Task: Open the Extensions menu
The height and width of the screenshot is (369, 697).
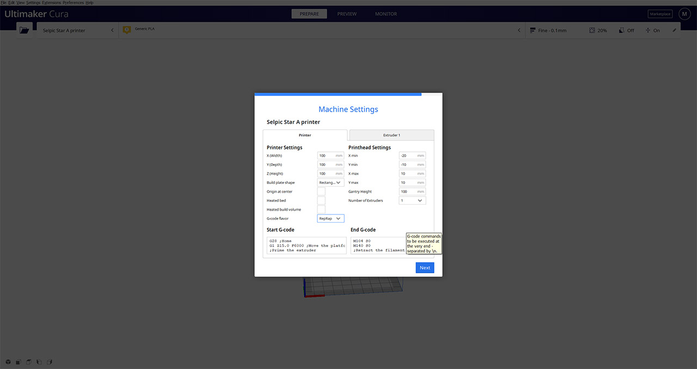Action: pos(52,3)
